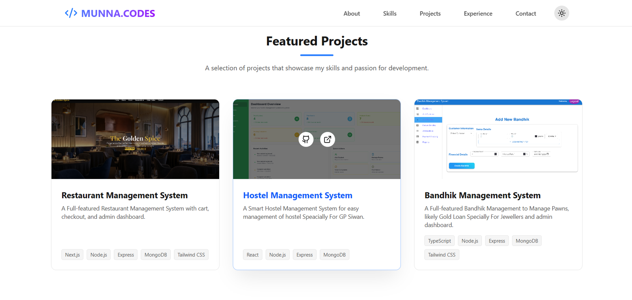Toggle light/dark theme sun button
The width and height of the screenshot is (632, 300).
(562, 13)
